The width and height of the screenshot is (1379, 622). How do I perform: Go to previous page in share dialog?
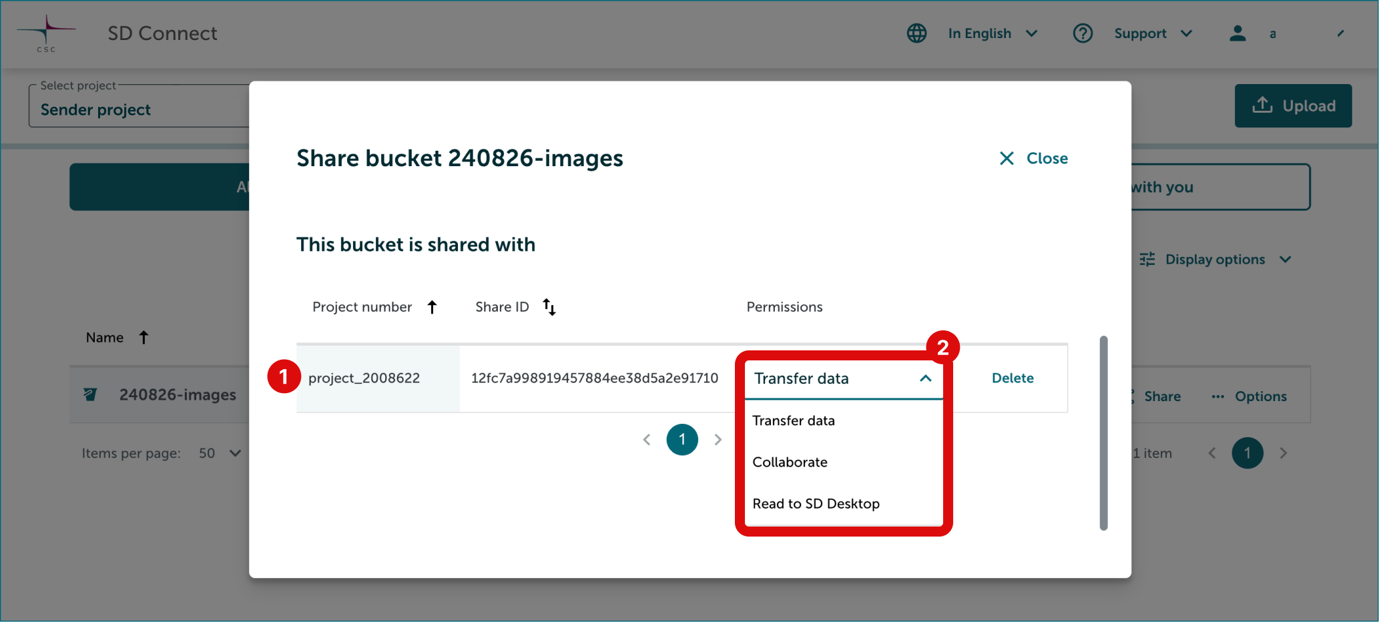click(x=646, y=440)
